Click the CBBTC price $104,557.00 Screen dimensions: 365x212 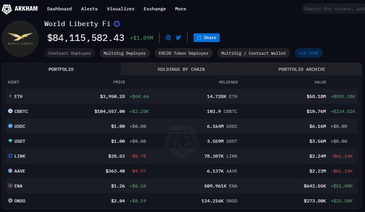coord(110,111)
